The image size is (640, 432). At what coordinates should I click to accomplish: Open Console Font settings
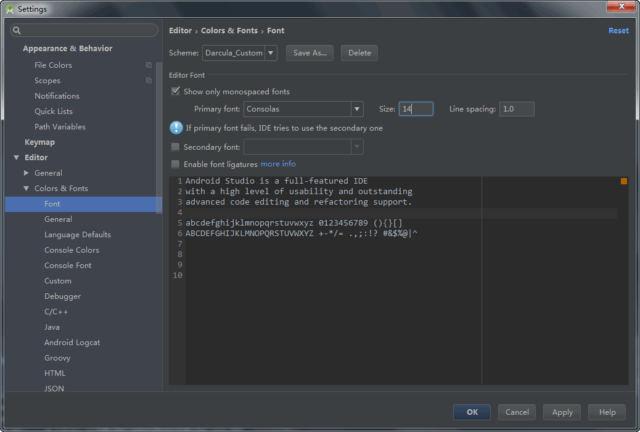(x=68, y=266)
